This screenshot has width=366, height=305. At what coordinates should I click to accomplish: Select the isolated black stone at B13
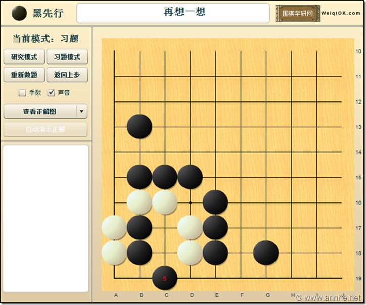pos(140,126)
